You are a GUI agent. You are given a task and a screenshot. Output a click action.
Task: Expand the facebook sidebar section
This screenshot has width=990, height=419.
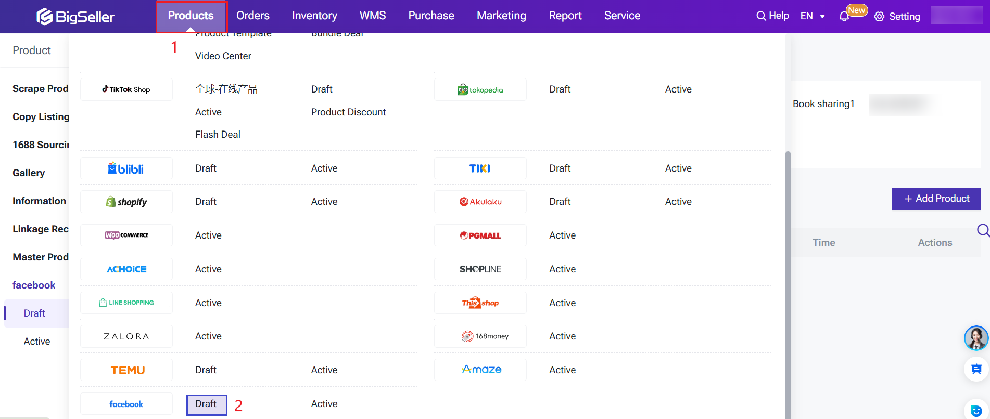(x=34, y=285)
